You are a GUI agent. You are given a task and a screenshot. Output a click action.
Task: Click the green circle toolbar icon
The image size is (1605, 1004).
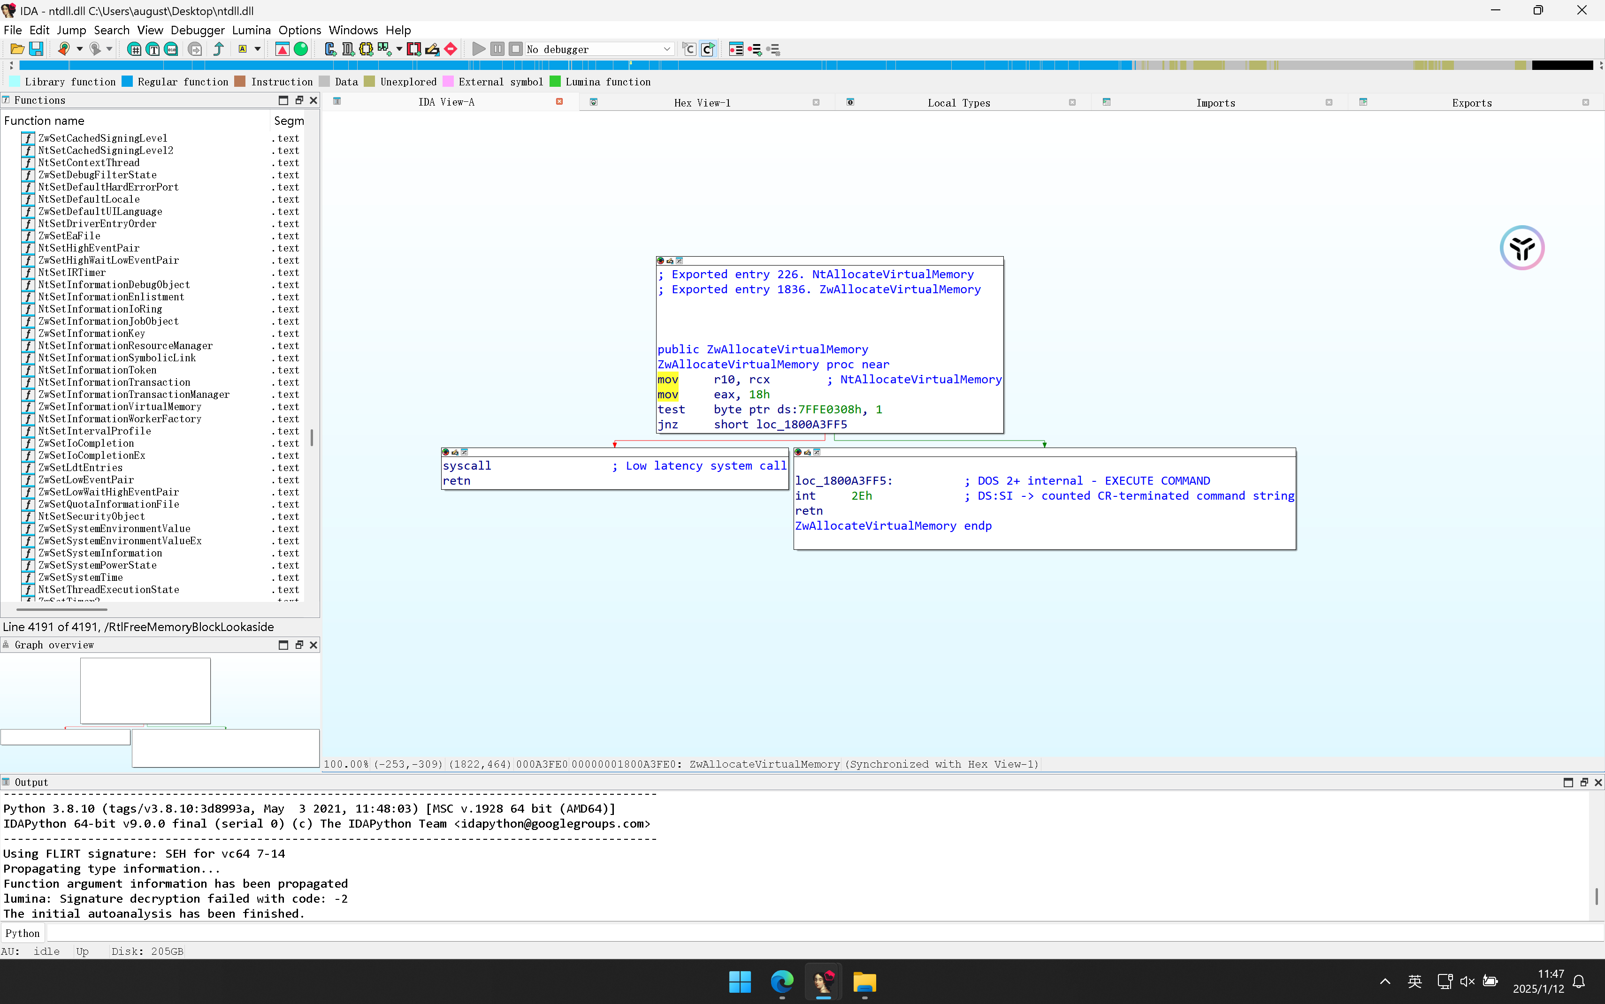(301, 49)
